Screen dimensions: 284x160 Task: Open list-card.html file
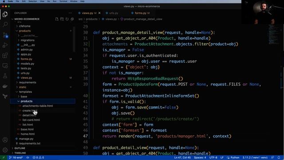[31, 120]
